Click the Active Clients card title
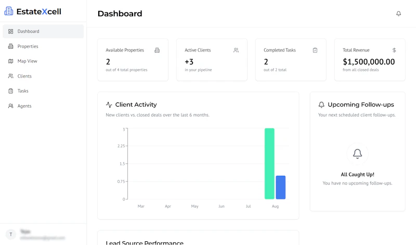 [x=198, y=50]
